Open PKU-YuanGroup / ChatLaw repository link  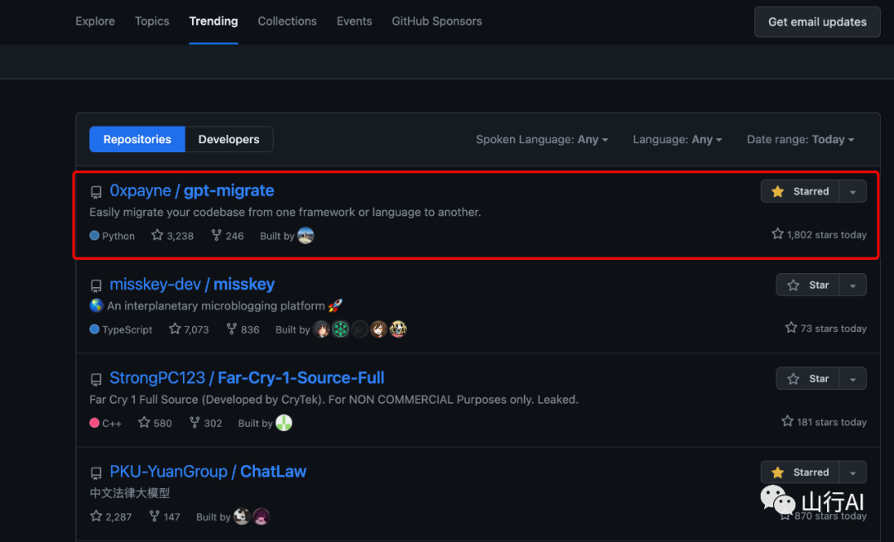[208, 472]
